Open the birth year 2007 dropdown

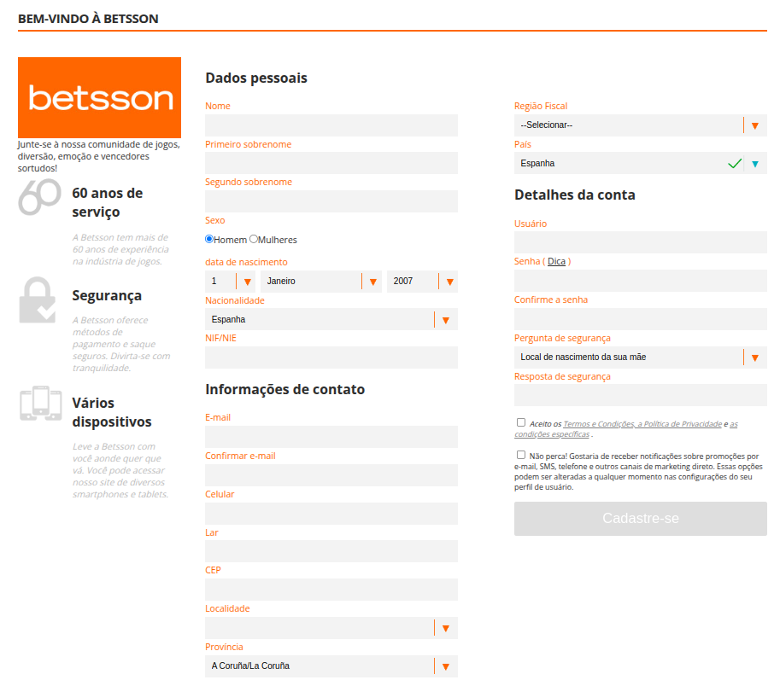click(449, 280)
